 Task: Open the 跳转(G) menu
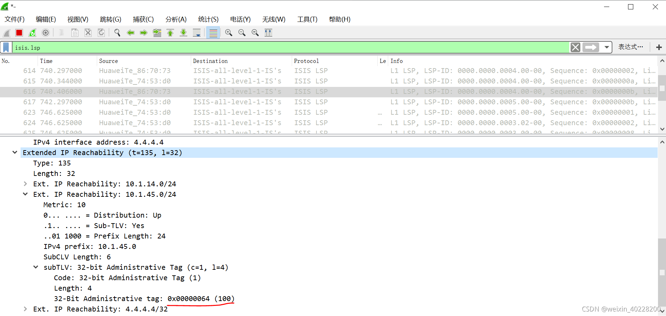(111, 19)
